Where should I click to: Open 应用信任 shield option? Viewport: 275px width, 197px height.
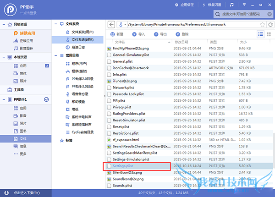(x=184, y=5)
